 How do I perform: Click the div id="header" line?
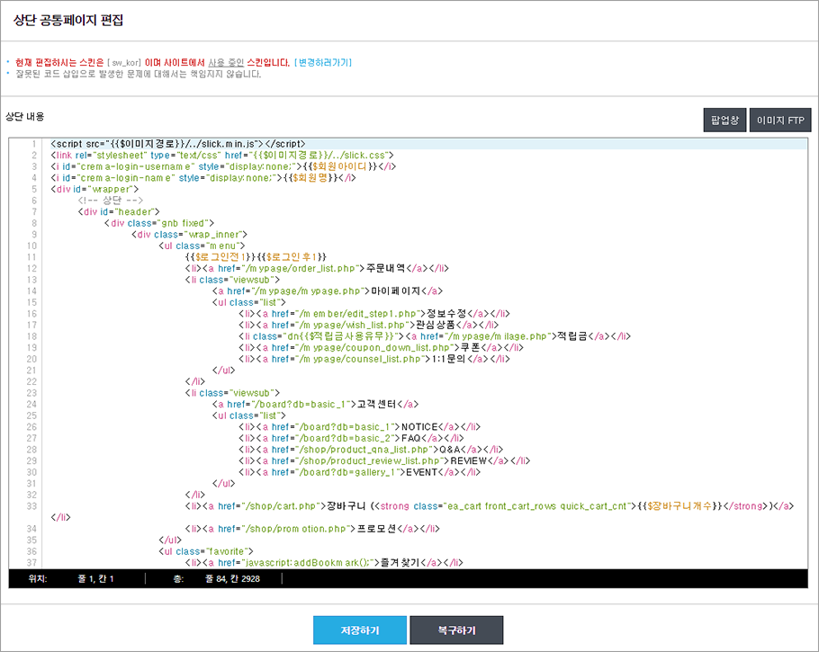pos(119,212)
